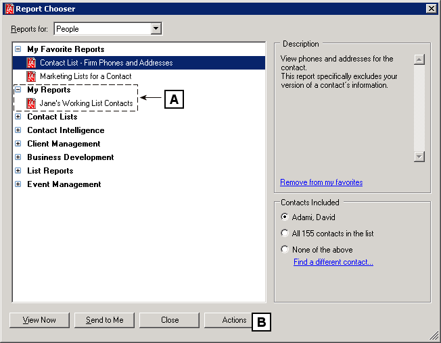Image resolution: width=441 pixels, height=343 pixels.
Task: Click the View Now button
Action: click(x=39, y=320)
